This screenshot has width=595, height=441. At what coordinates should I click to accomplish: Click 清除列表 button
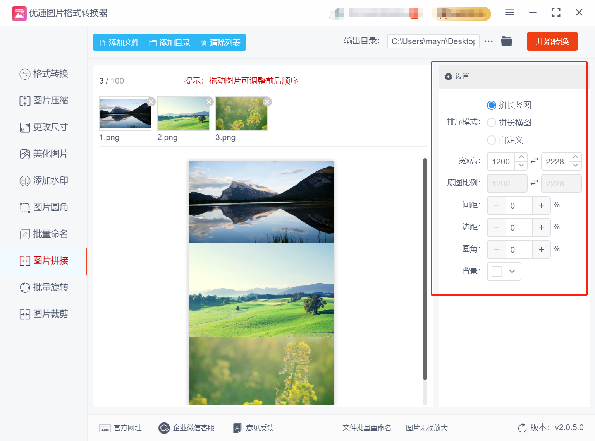[x=220, y=43]
